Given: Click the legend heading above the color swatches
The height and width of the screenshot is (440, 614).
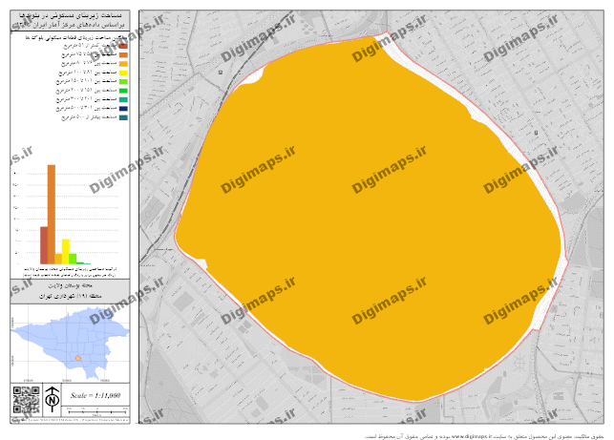Looking at the screenshot, I should click(74, 37).
